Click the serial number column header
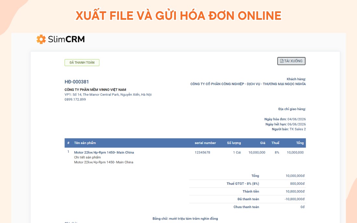The height and width of the screenshot is (223, 357). 205,143
